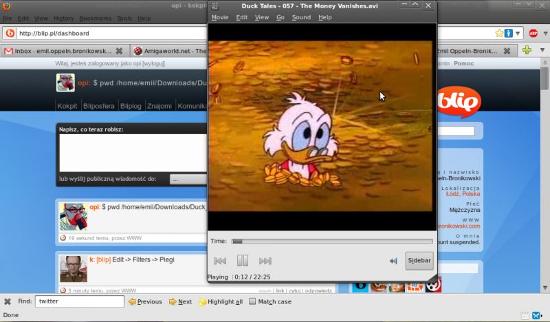Viewport: 550px width, 322px height.
Task: Click the Find text field containing twitter
Action: click(x=80, y=301)
